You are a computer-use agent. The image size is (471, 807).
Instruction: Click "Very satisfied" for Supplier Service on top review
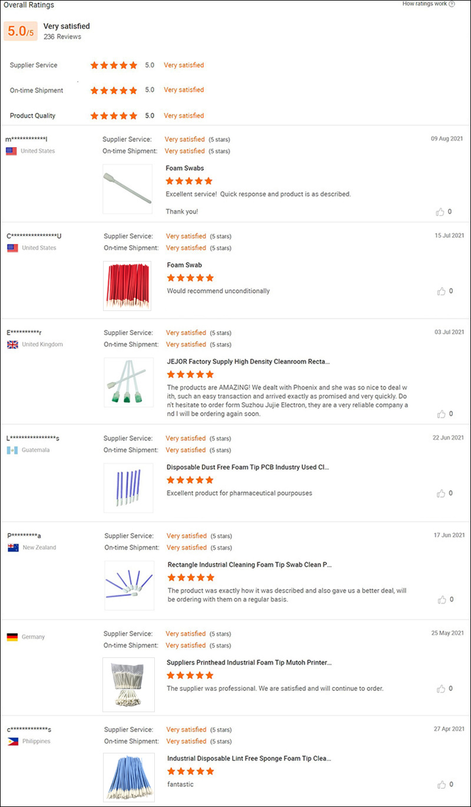[186, 139]
